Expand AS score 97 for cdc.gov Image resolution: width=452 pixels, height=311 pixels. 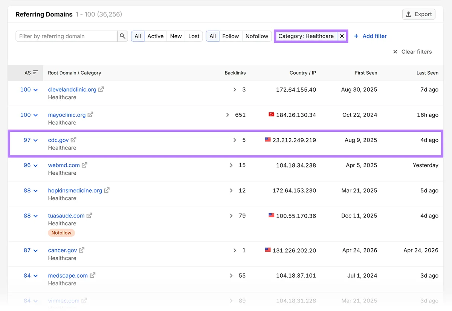coord(31,140)
